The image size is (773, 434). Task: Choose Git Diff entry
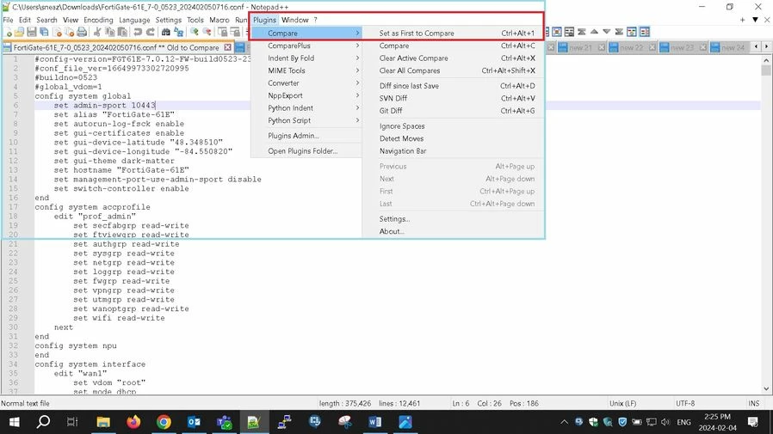click(454, 111)
